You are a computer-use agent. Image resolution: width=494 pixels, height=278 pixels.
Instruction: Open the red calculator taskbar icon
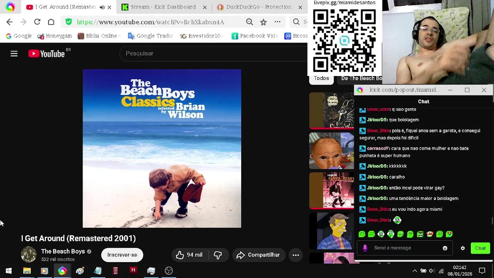pos(115,271)
